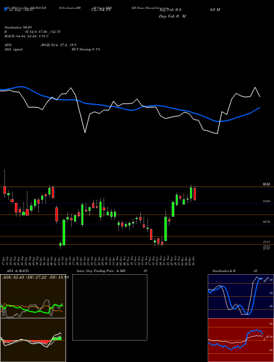This screenshot has width=274, height=362.
Task: Open the empty Intra Day price panel
Action: 110,307
